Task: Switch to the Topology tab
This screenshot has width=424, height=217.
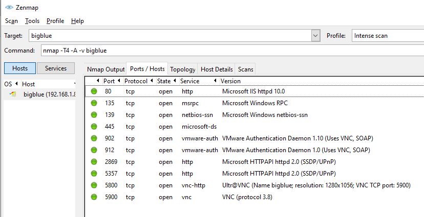Action: click(182, 69)
